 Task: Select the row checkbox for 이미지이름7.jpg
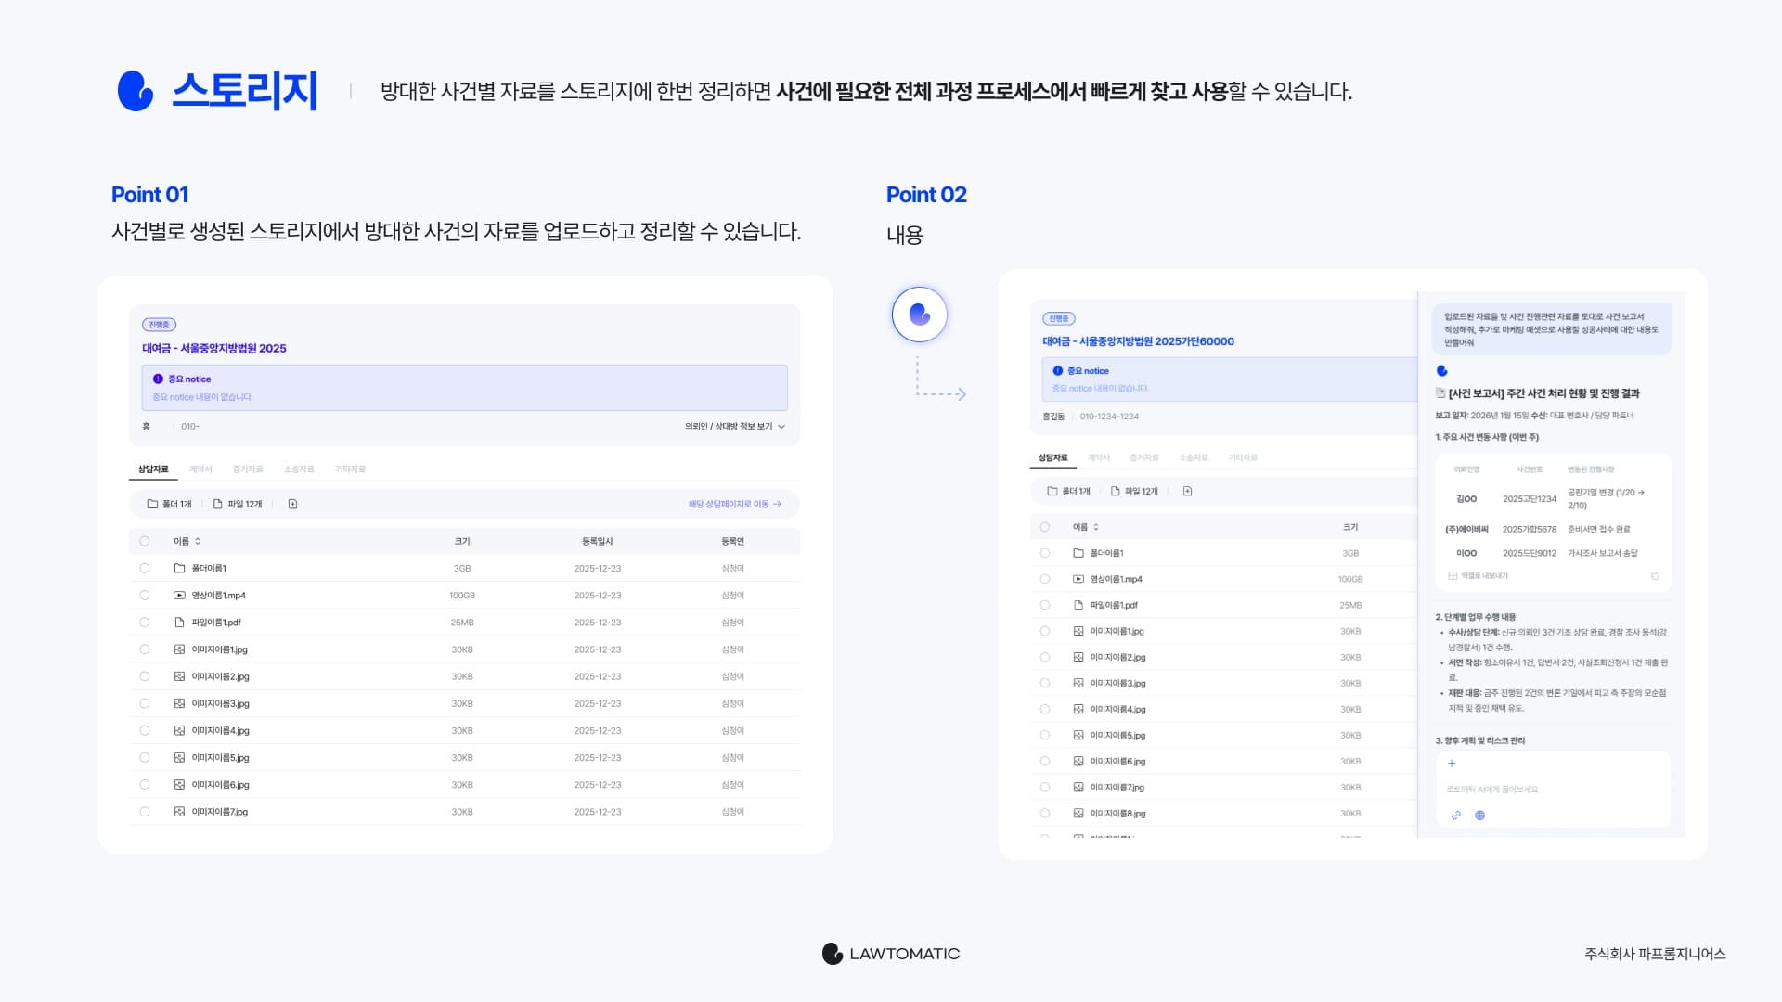[145, 811]
